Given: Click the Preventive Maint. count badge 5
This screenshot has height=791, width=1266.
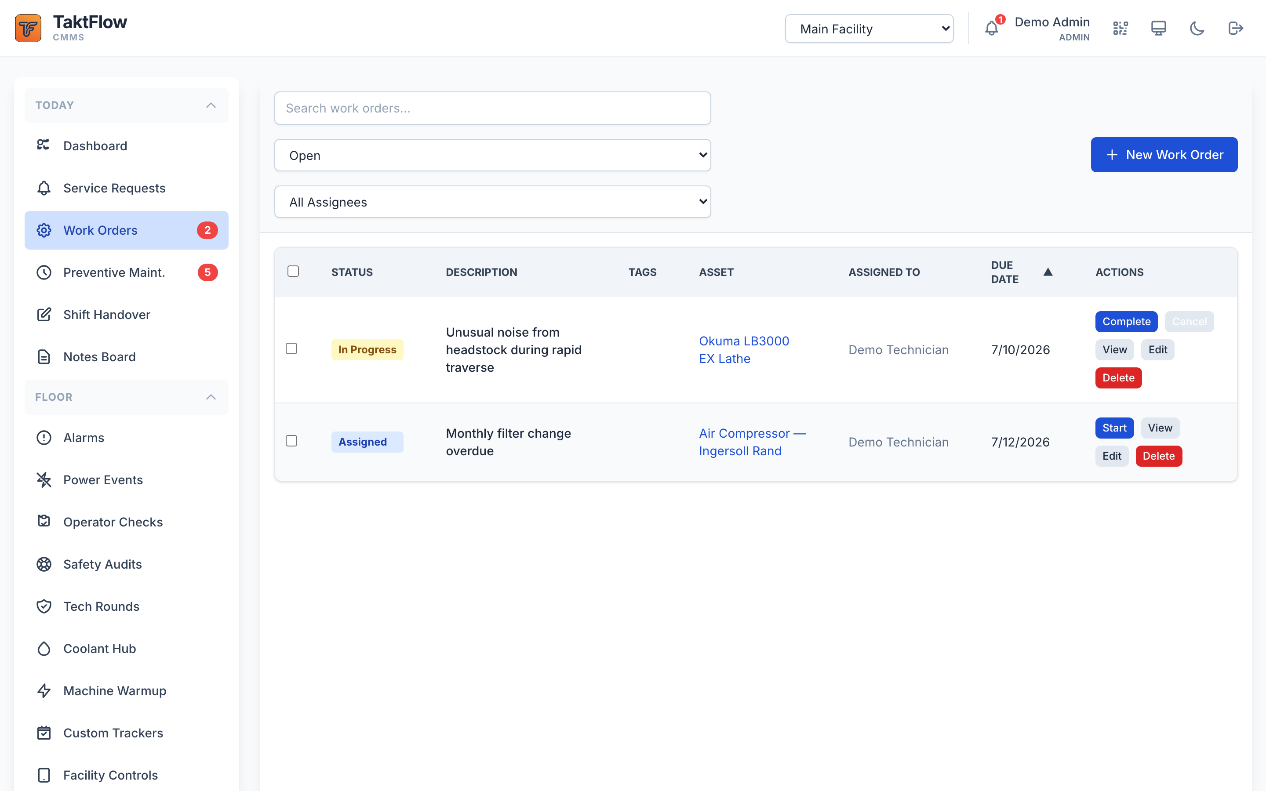Looking at the screenshot, I should pos(207,272).
